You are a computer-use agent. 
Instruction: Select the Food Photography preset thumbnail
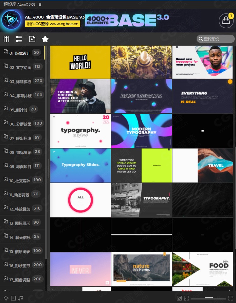pyautogui.click(x=203, y=269)
